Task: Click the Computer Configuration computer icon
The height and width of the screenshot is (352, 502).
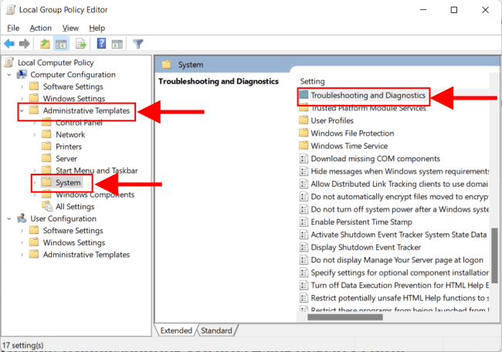Action: [x=22, y=75]
